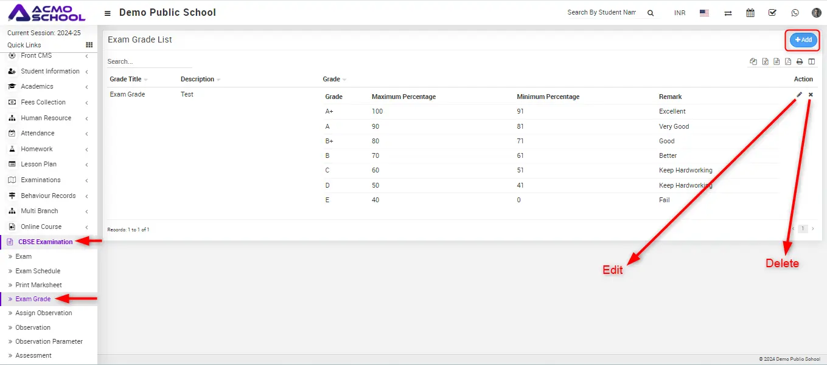827x365 pixels.
Task: Click the INR currency selector
Action: (680, 13)
